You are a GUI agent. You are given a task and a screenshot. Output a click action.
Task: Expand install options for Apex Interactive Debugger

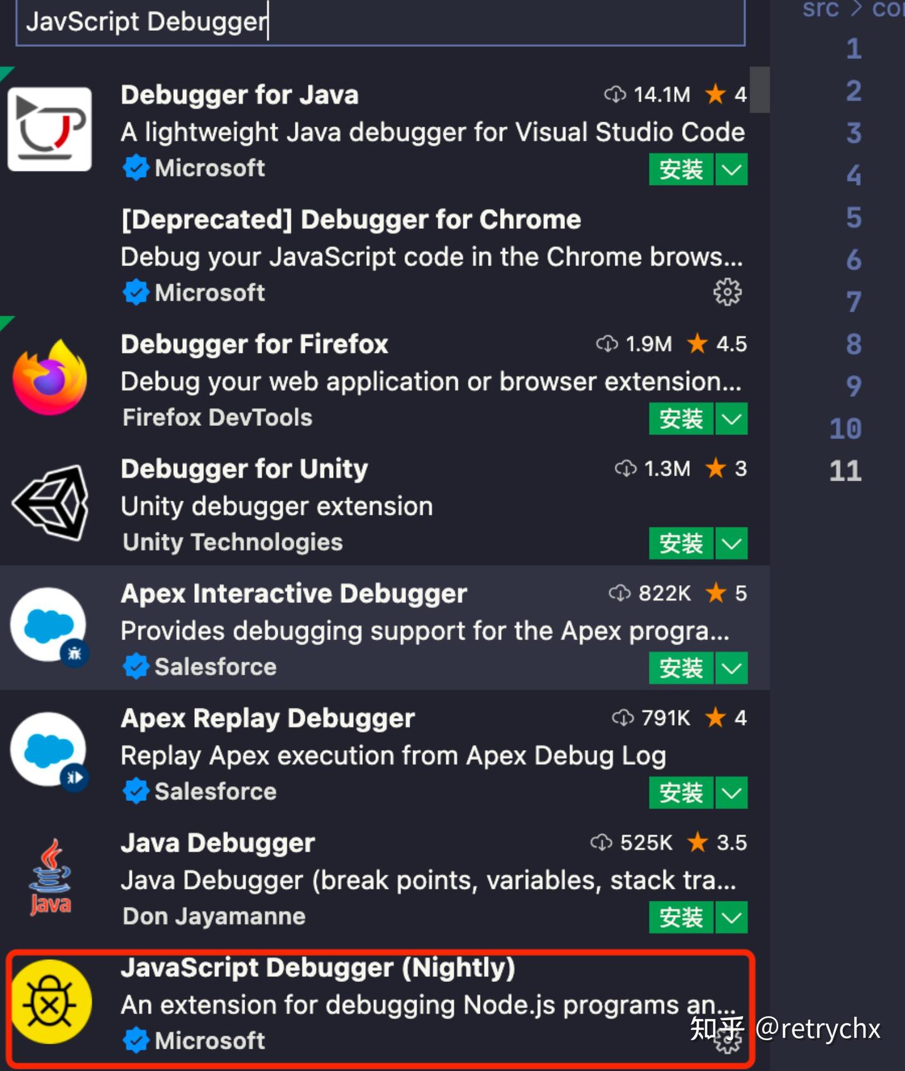[732, 668]
